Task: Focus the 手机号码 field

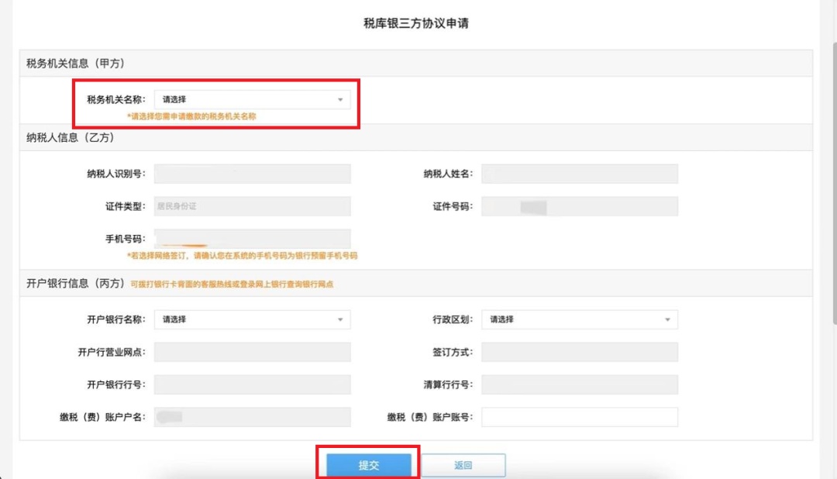Action: click(x=252, y=239)
